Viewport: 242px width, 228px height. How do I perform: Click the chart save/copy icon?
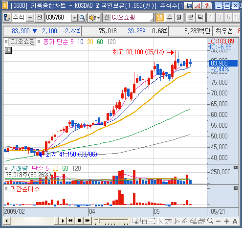point(202,221)
